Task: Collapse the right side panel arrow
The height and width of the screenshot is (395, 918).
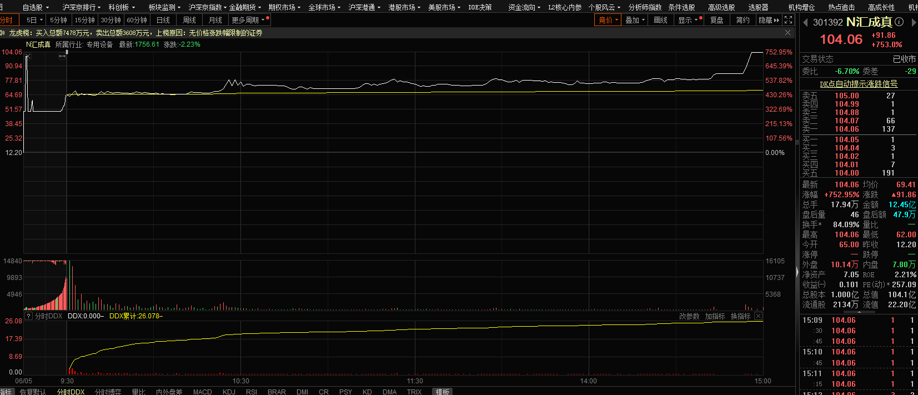Action: (x=797, y=272)
